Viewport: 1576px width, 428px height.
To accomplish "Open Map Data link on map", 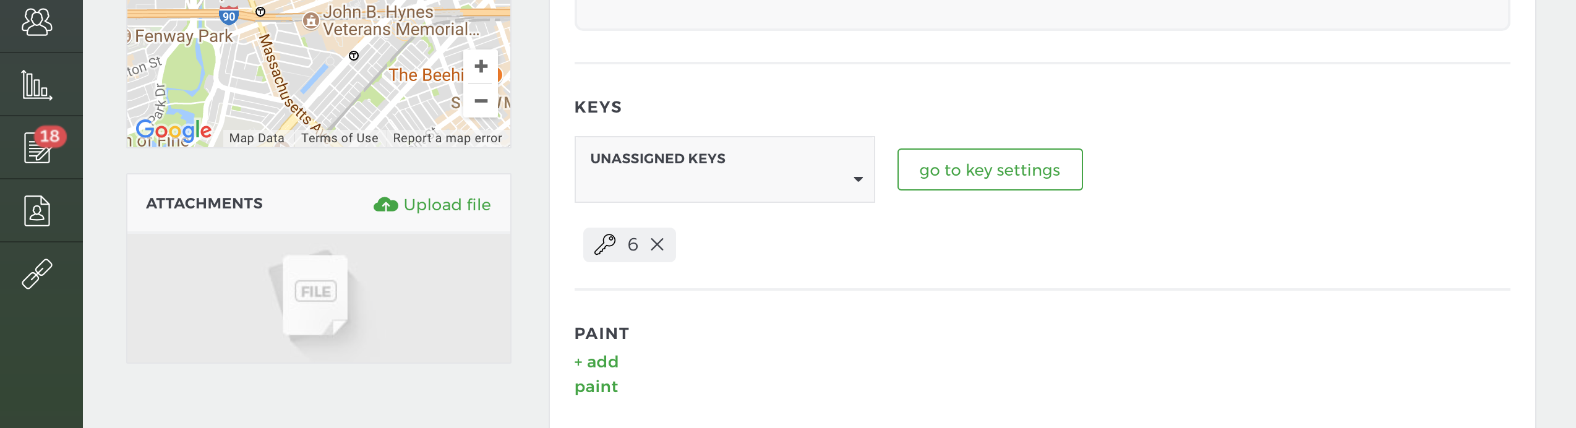I will click(x=257, y=138).
